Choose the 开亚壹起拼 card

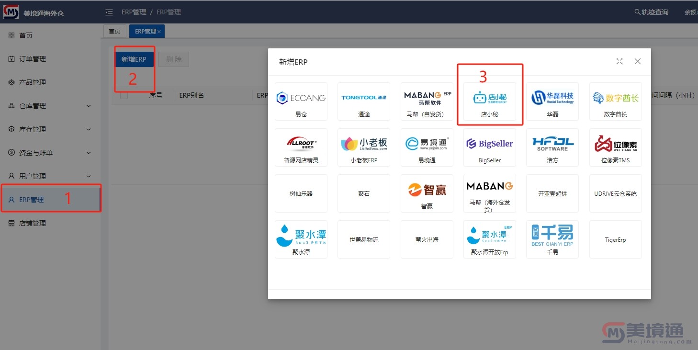pyautogui.click(x=552, y=193)
